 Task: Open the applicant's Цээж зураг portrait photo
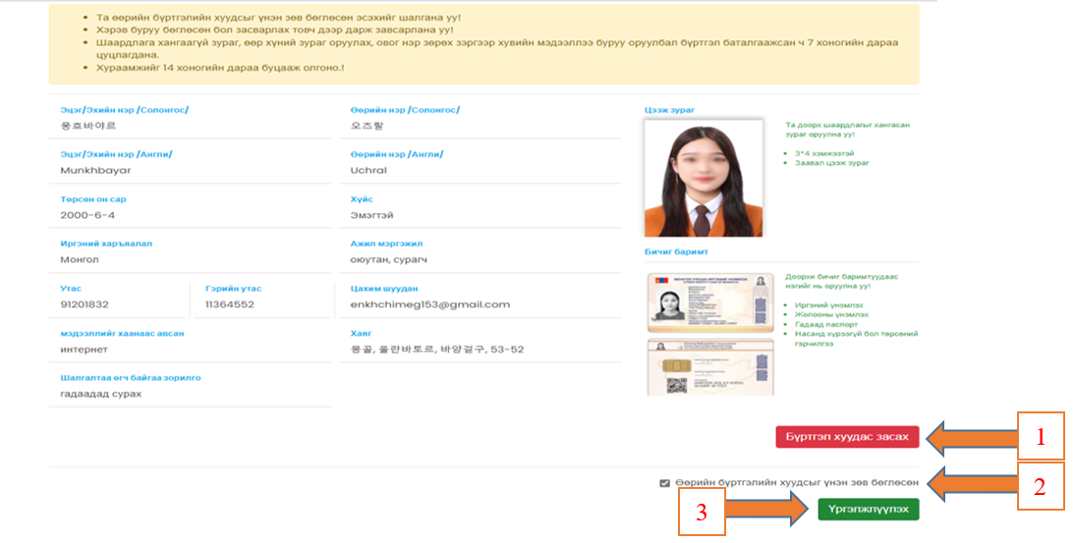pyautogui.click(x=703, y=179)
